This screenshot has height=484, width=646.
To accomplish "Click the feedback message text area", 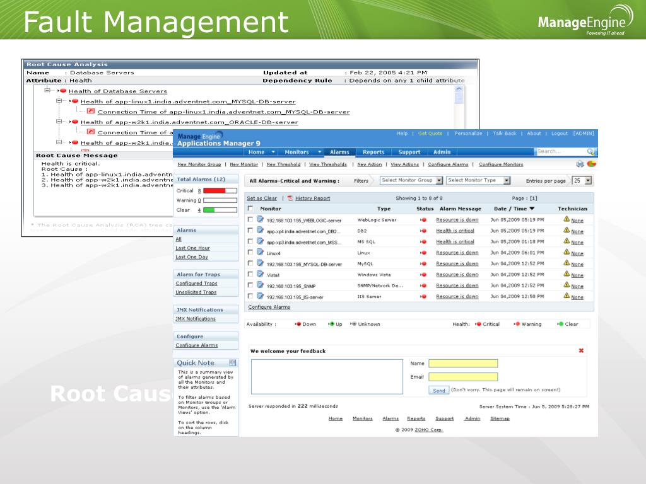I will [x=327, y=377].
